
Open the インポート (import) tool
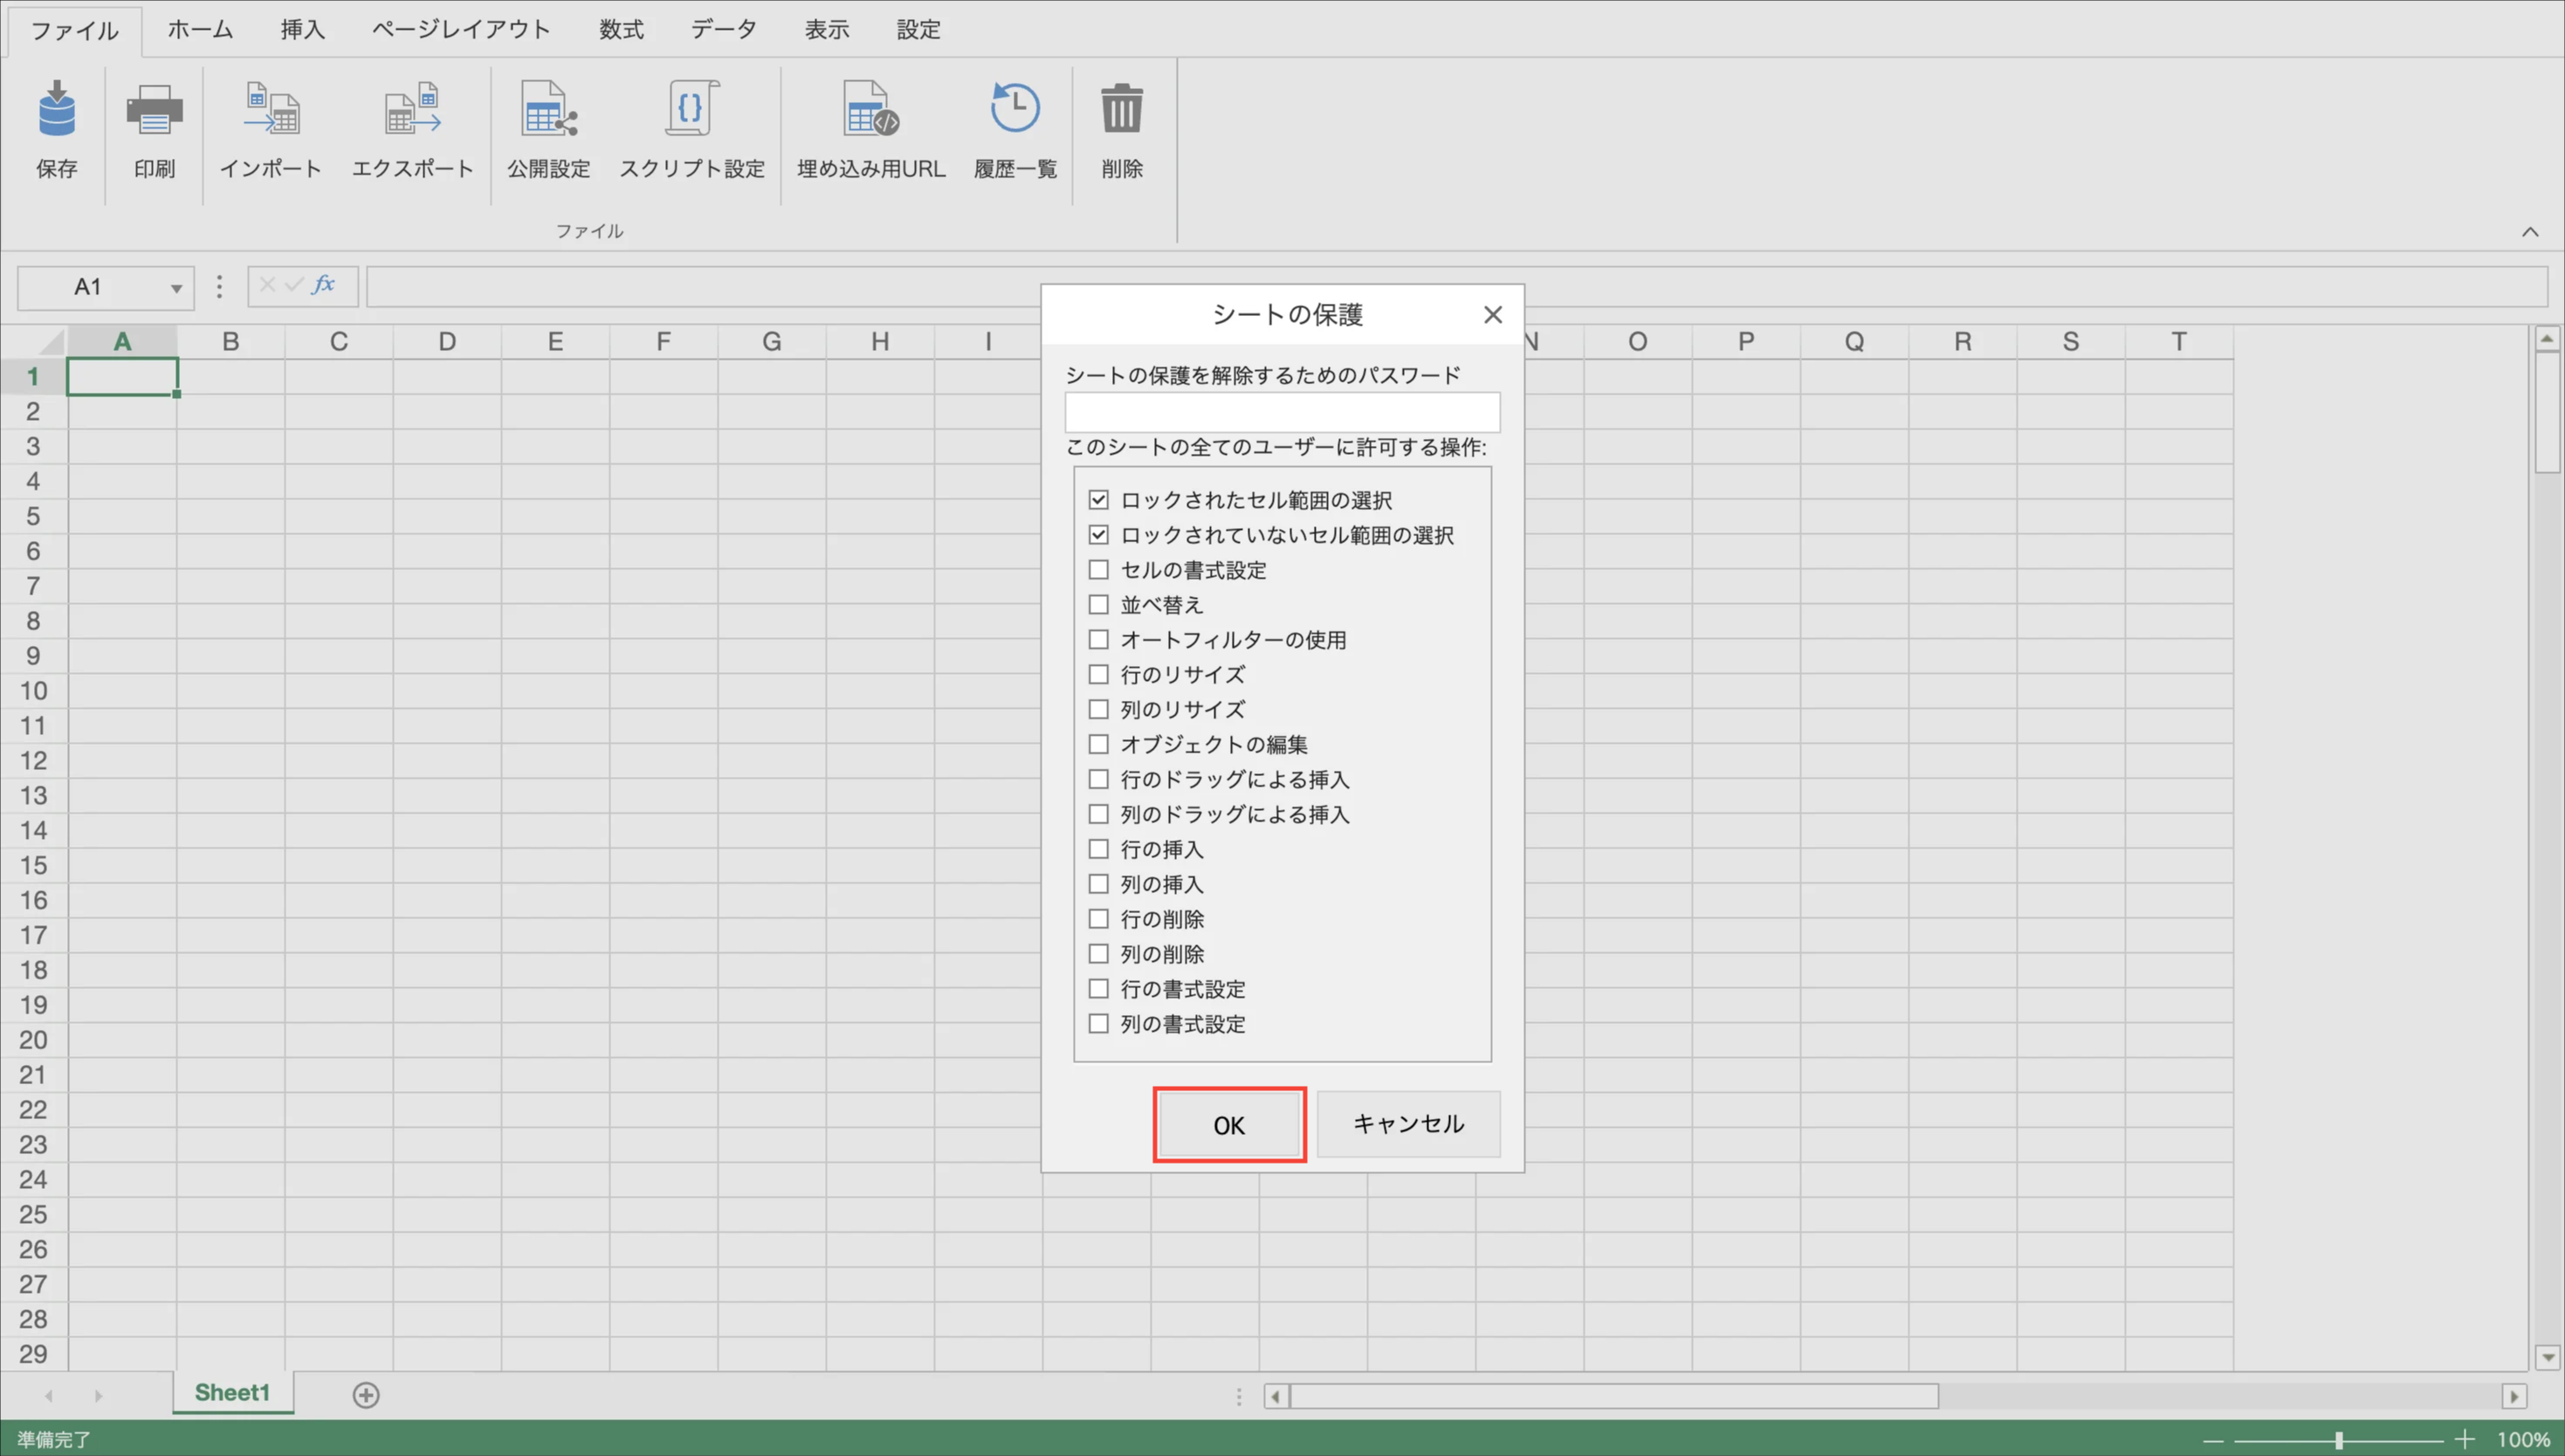pyautogui.click(x=270, y=110)
